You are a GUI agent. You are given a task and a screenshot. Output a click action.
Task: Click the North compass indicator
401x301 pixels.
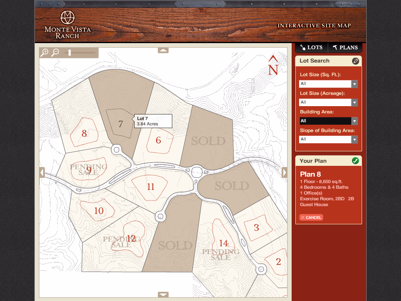[x=273, y=65]
